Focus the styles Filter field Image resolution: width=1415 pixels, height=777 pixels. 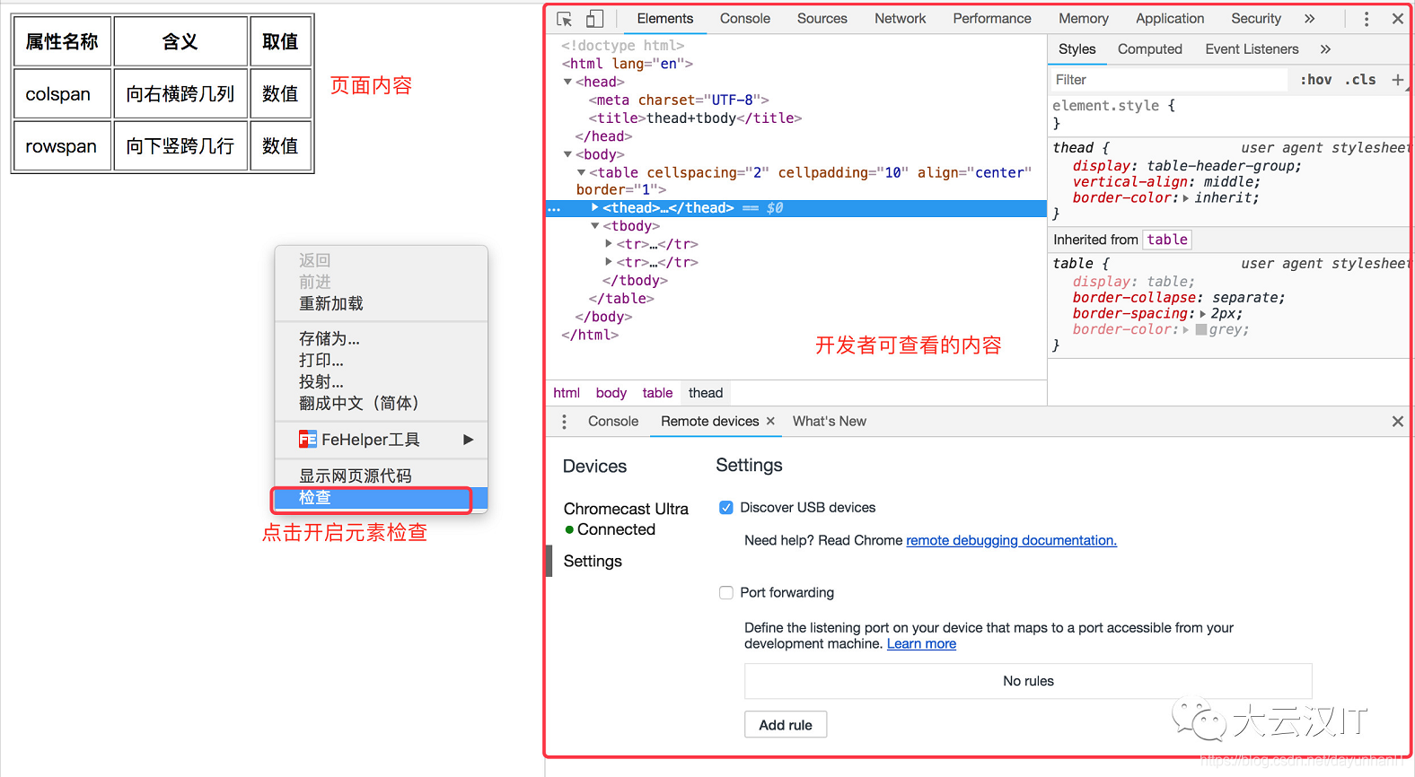click(1169, 80)
